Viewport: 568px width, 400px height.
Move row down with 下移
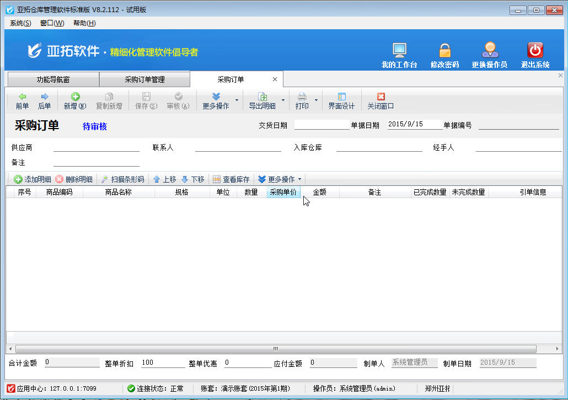click(x=193, y=179)
